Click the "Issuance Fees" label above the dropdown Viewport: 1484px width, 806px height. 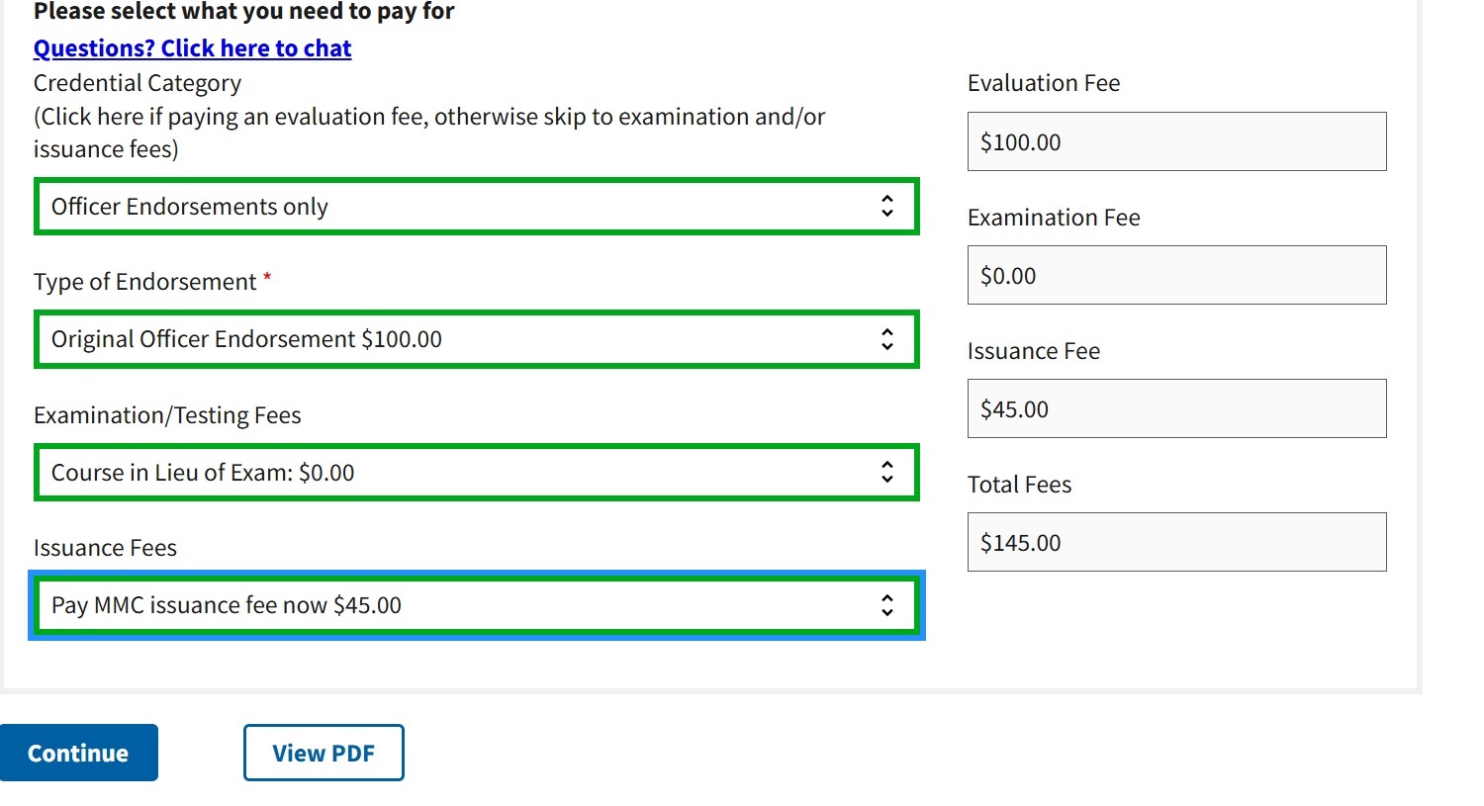105,548
